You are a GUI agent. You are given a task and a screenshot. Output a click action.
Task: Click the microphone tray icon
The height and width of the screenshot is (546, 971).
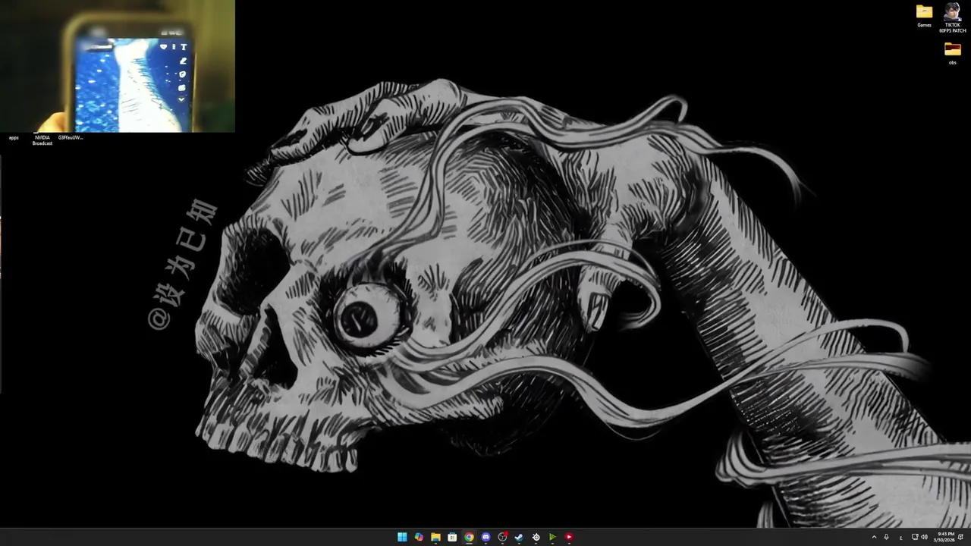coord(886,537)
